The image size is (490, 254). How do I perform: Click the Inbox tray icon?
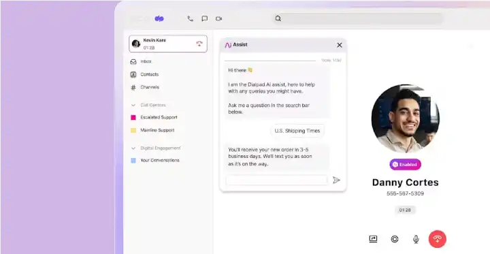tap(133, 61)
